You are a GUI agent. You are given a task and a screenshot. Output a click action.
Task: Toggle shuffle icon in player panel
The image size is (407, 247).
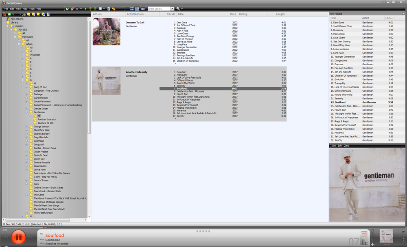coord(373,236)
